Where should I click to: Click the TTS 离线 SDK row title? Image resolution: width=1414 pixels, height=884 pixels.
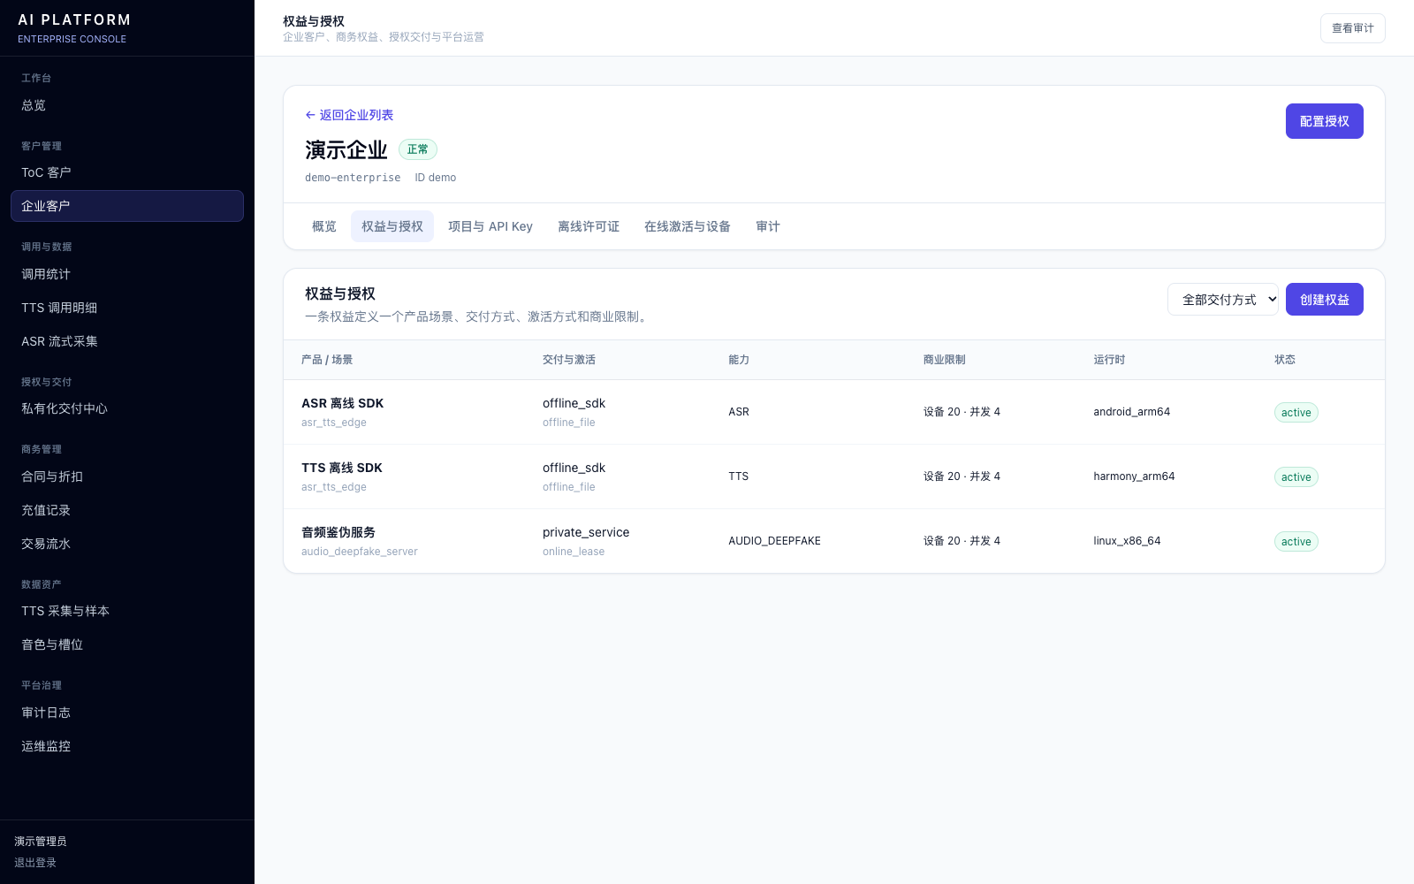(x=342, y=468)
